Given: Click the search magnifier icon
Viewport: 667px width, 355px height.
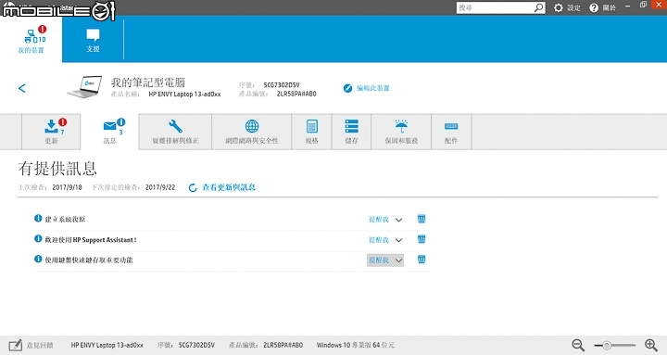Looking at the screenshot, I should [539, 7].
